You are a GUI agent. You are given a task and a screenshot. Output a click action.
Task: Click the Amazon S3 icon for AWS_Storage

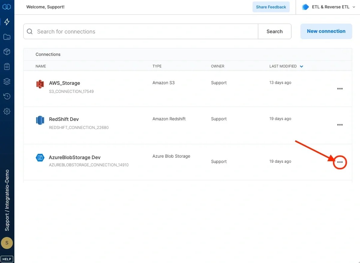click(40, 84)
